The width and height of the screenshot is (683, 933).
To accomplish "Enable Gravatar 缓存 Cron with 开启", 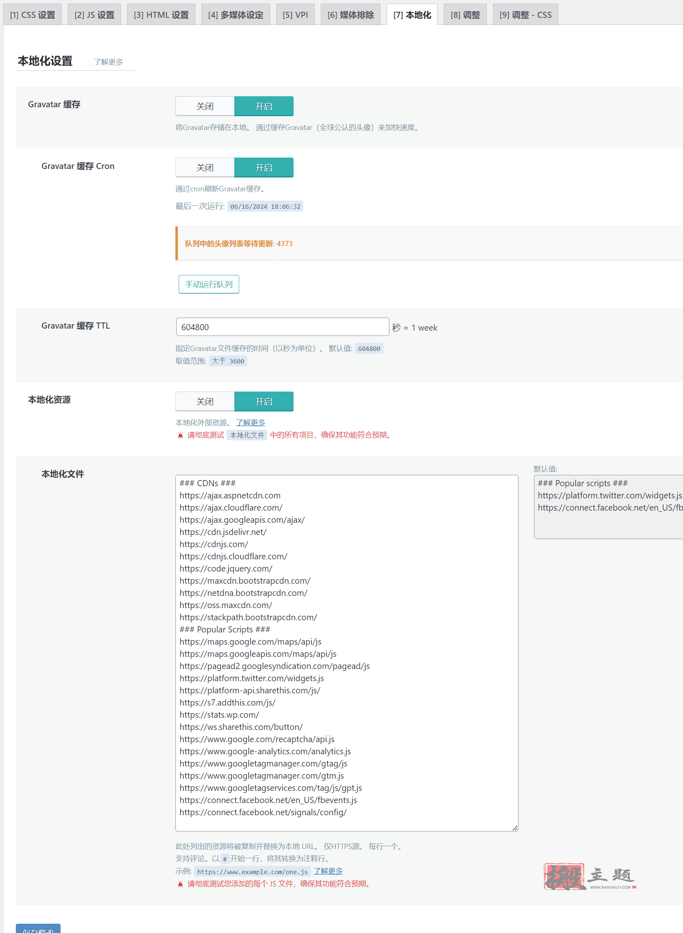I will 264,167.
